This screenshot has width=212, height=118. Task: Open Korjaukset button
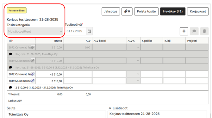click(x=198, y=11)
